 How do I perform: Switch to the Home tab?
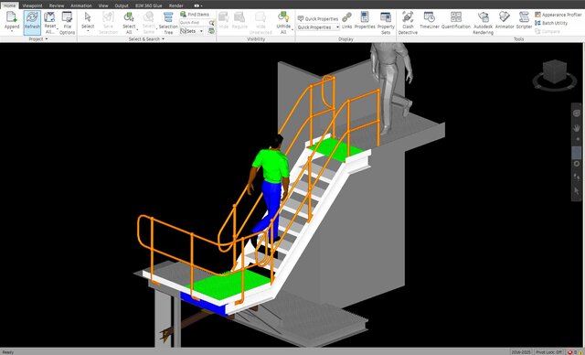pyautogui.click(x=9, y=5)
